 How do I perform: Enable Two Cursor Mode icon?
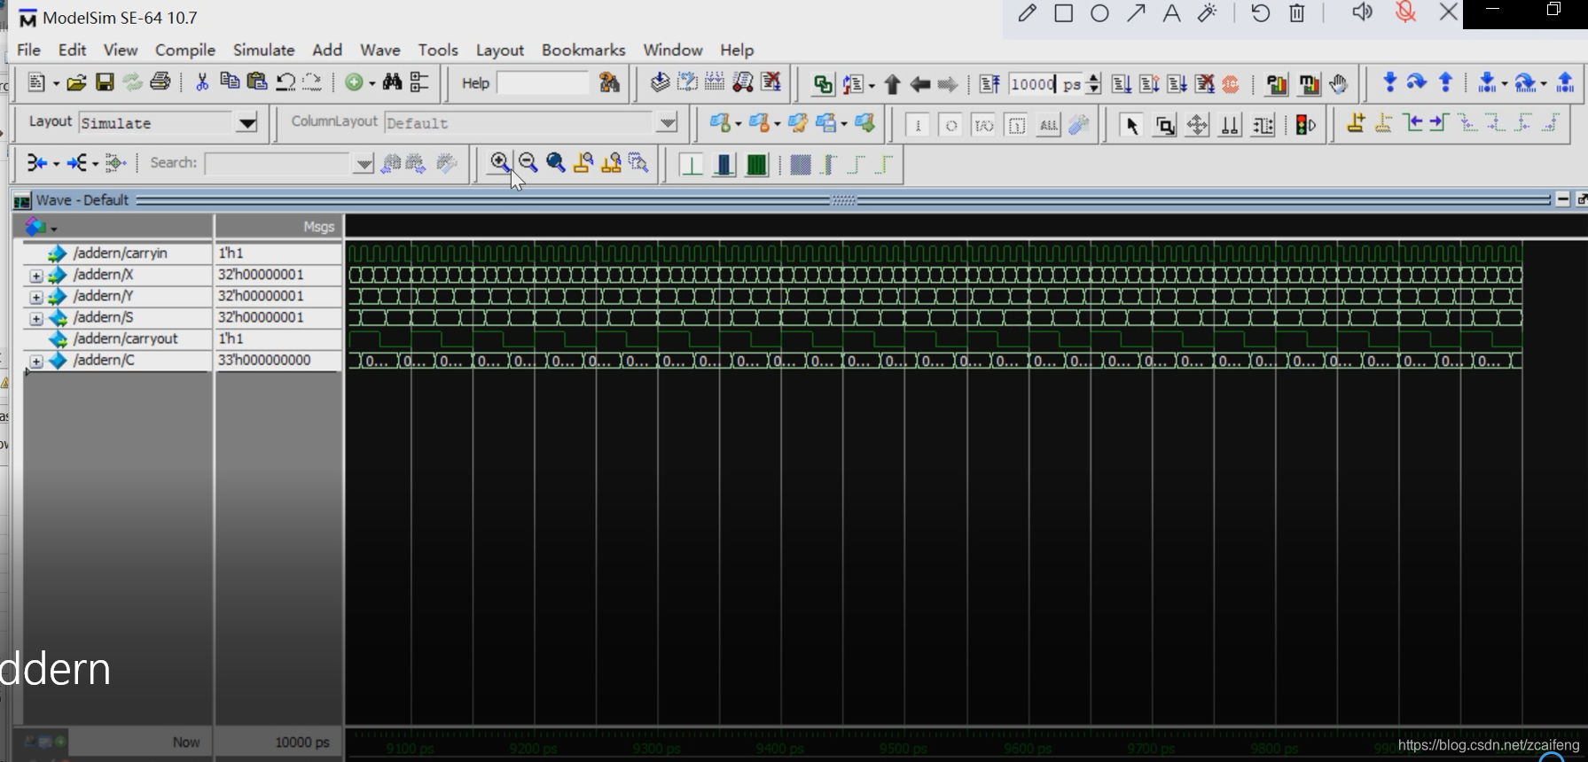(1230, 125)
